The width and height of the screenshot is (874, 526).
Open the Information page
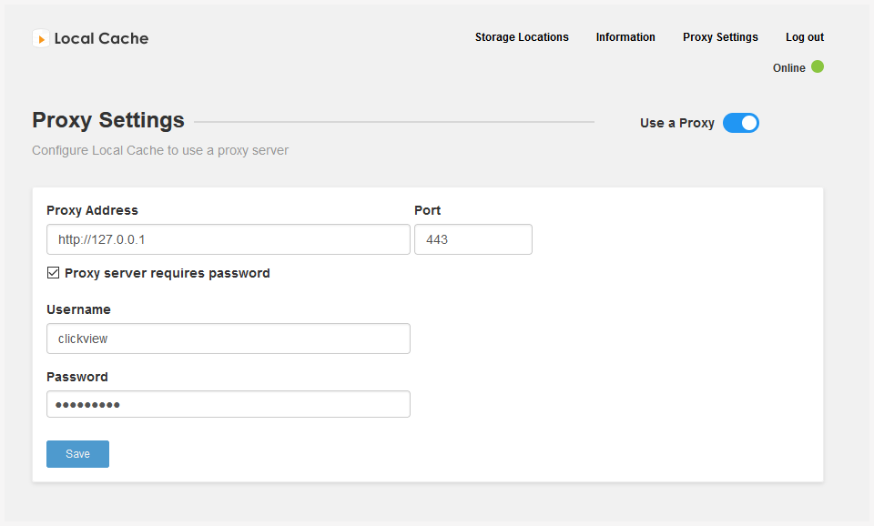tap(625, 37)
